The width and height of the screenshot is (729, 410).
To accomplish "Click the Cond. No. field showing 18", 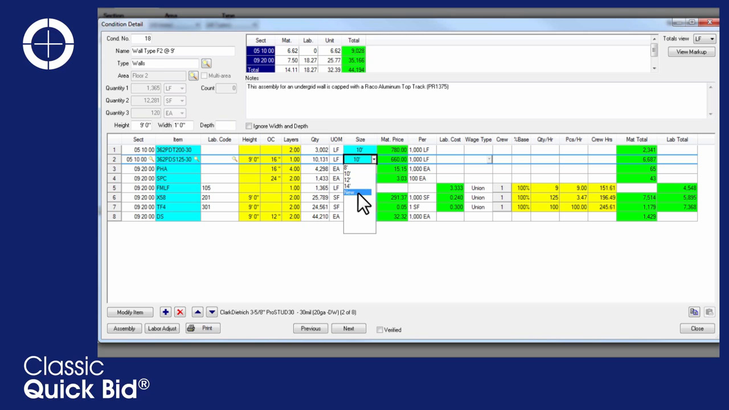I will click(142, 39).
